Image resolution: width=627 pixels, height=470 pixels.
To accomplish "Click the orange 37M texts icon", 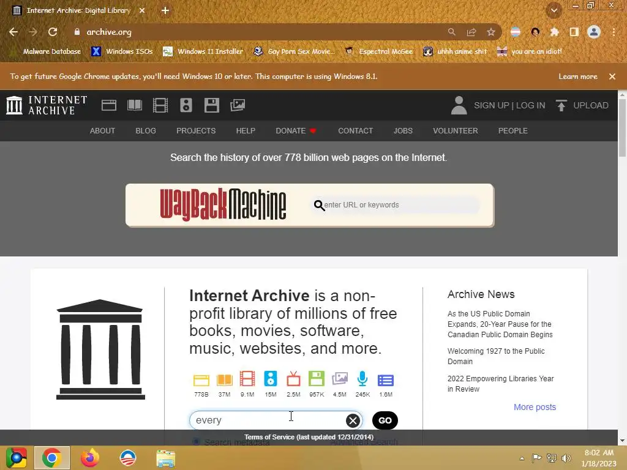I will 224,379.
